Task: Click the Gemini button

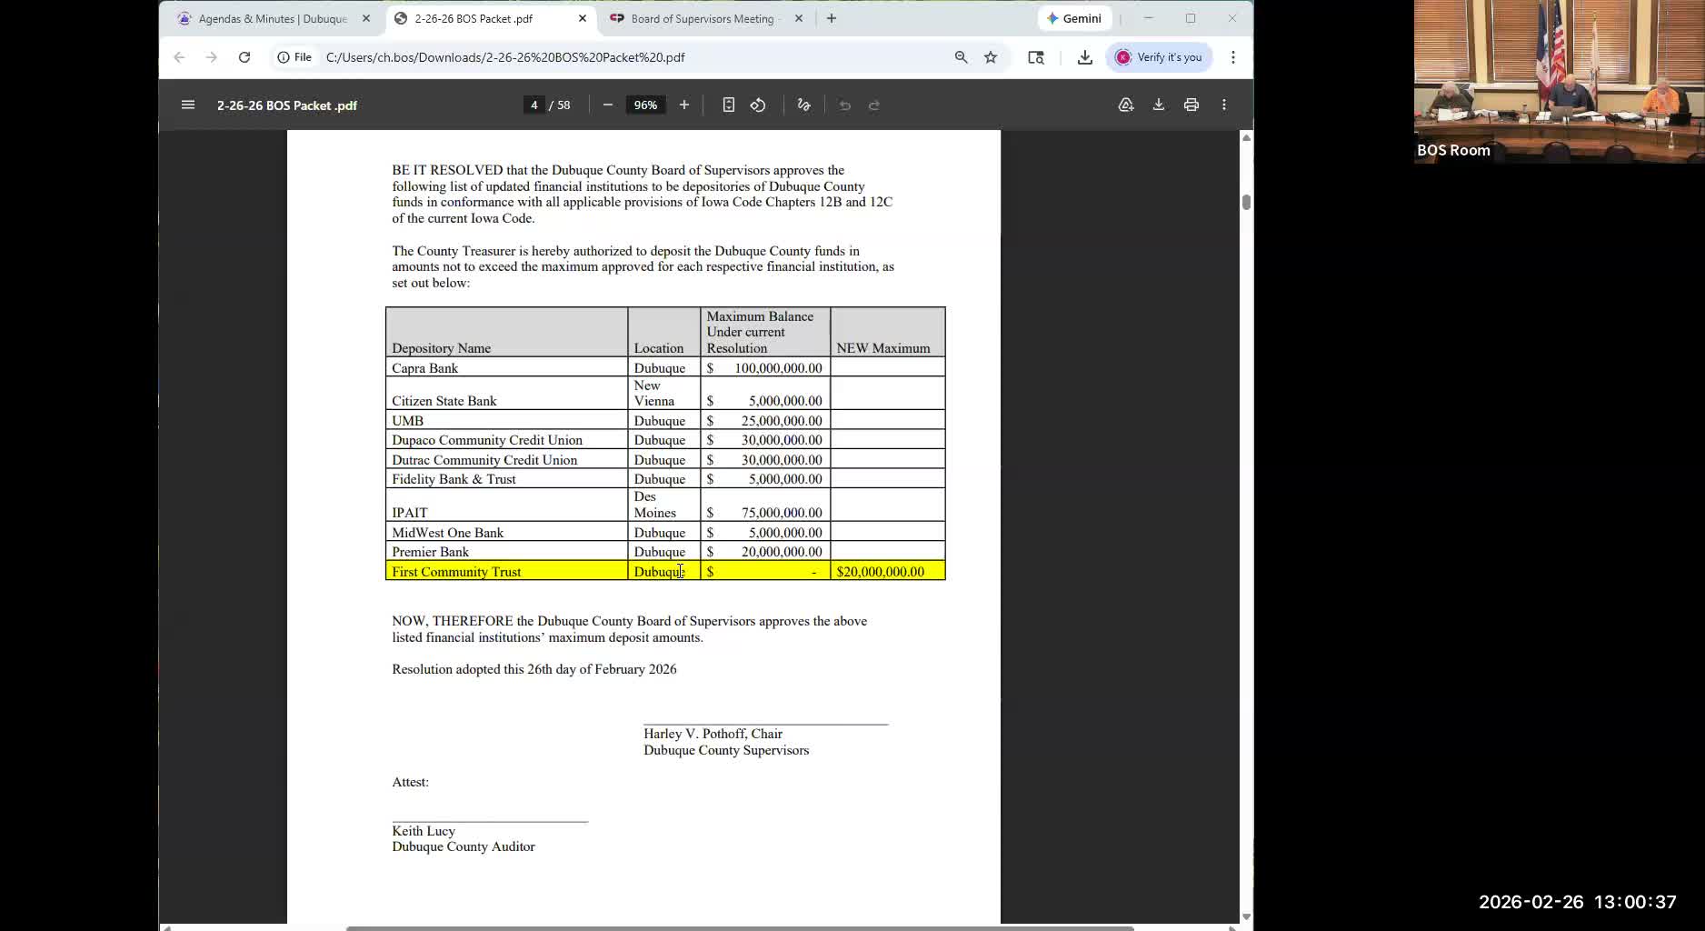Action: click(1073, 18)
